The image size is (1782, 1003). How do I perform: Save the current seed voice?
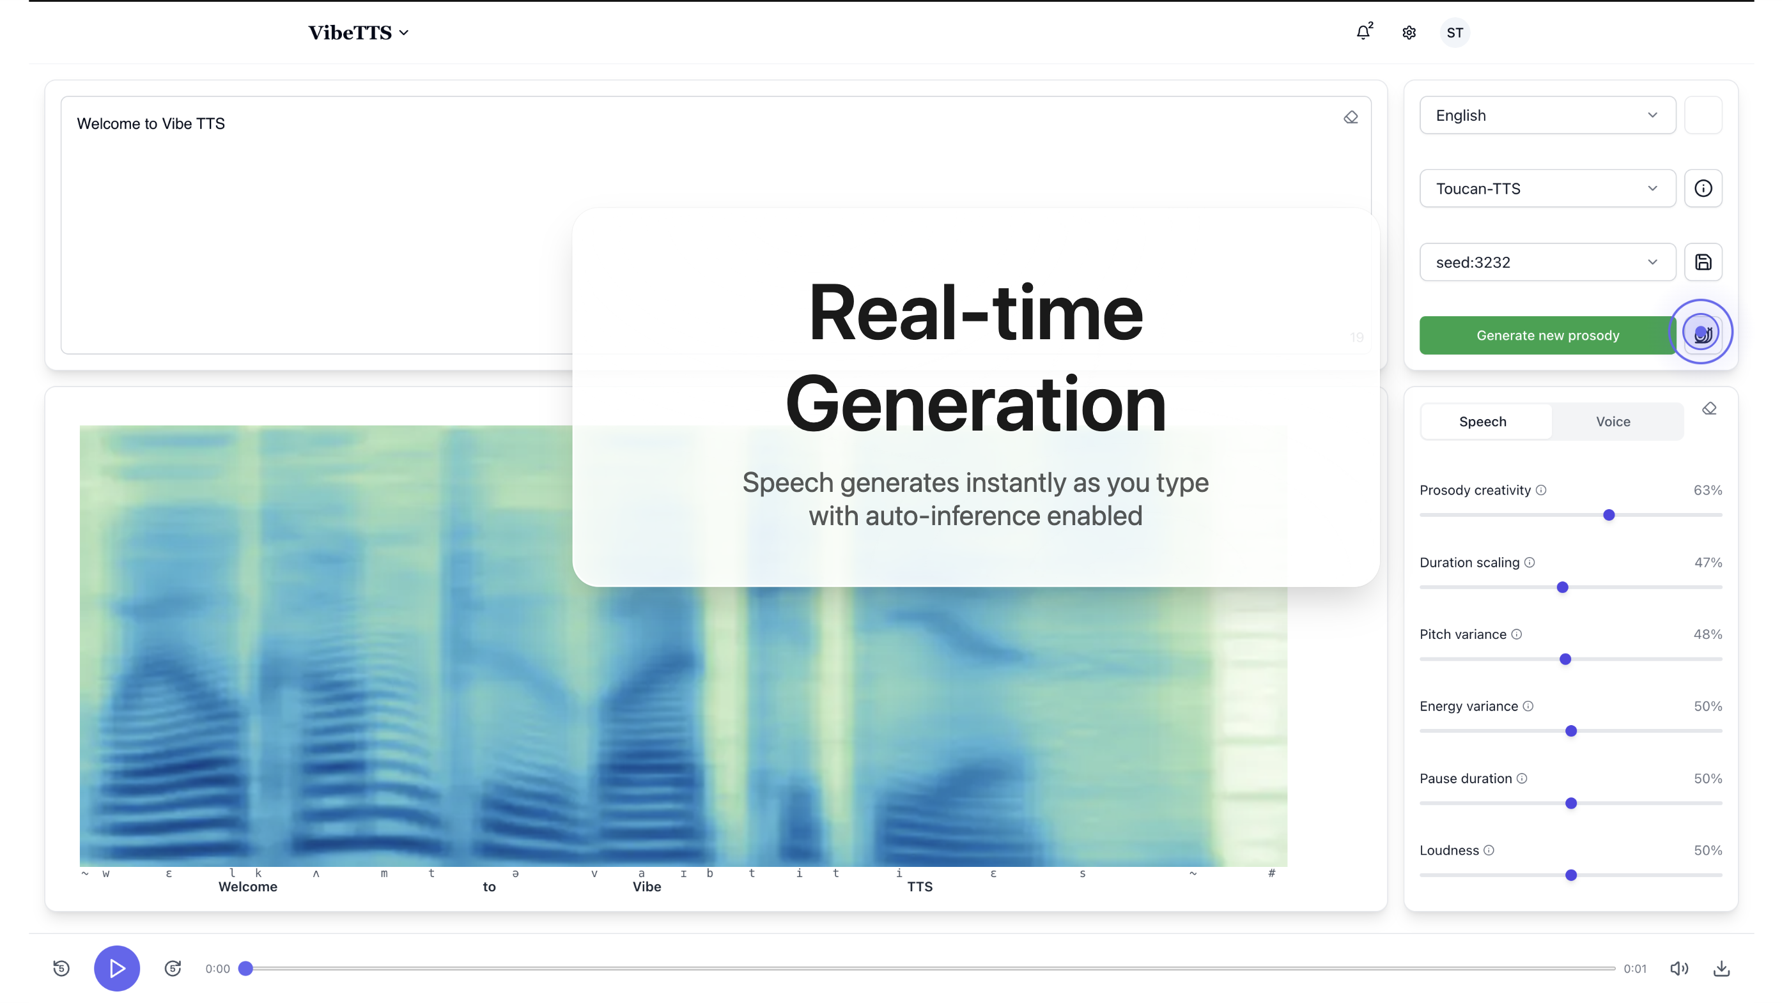click(x=1703, y=262)
